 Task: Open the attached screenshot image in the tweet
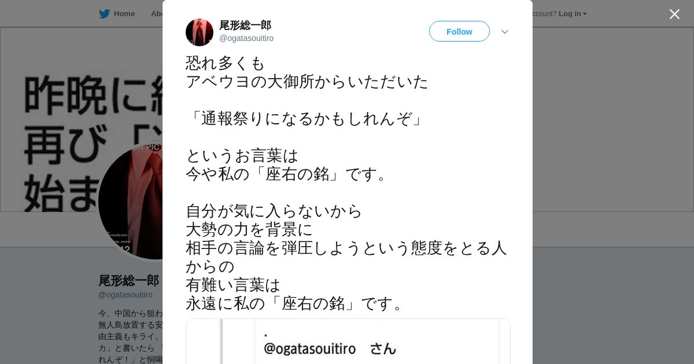coord(348,341)
